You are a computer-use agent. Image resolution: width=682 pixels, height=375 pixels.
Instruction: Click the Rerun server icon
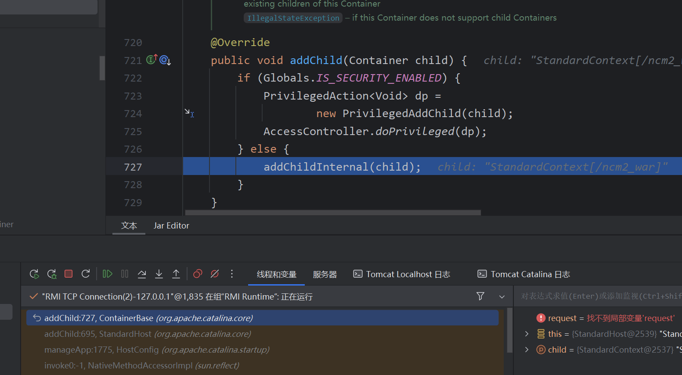34,274
